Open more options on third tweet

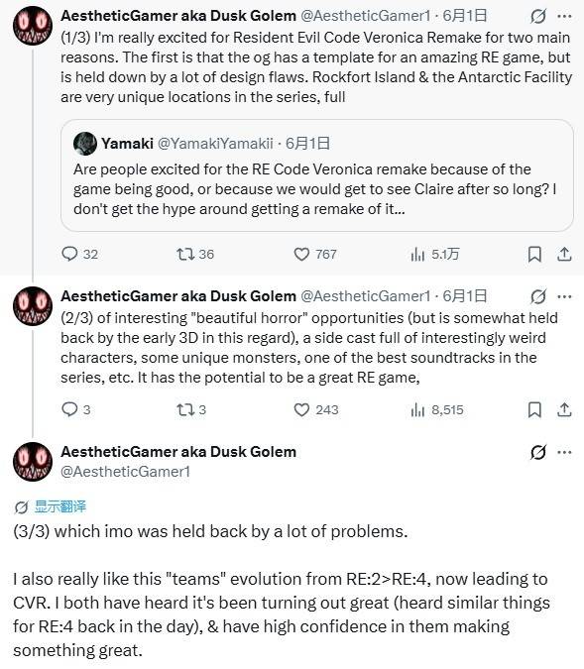pyautogui.click(x=564, y=452)
